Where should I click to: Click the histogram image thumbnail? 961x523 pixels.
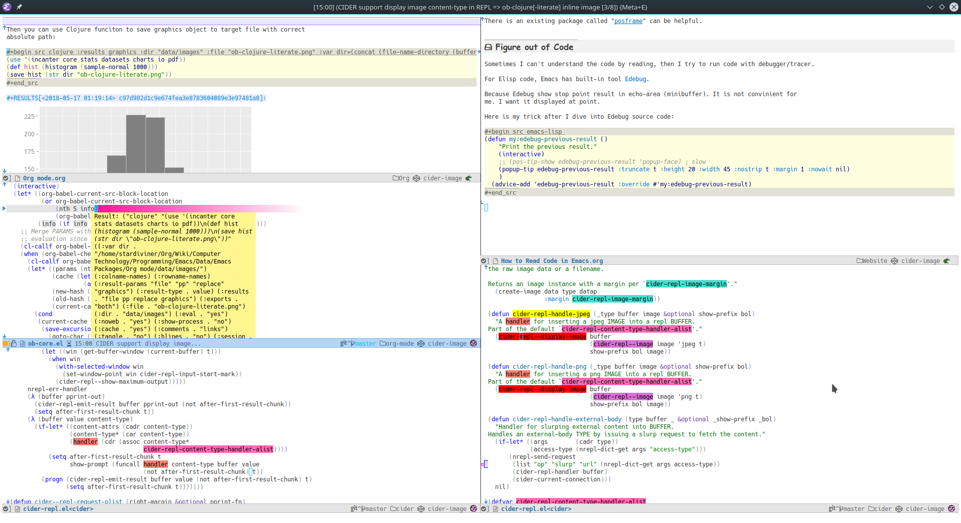pyautogui.click(x=137, y=140)
